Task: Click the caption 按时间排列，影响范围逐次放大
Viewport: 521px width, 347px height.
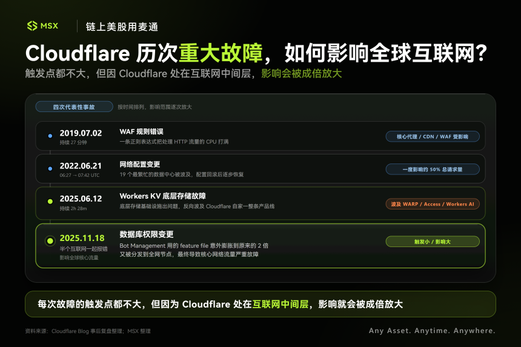Action: [x=154, y=107]
